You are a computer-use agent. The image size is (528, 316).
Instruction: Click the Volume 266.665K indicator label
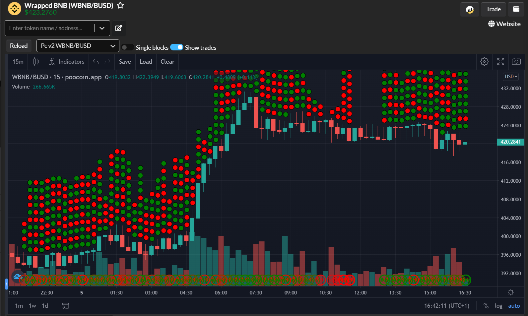[33, 87]
